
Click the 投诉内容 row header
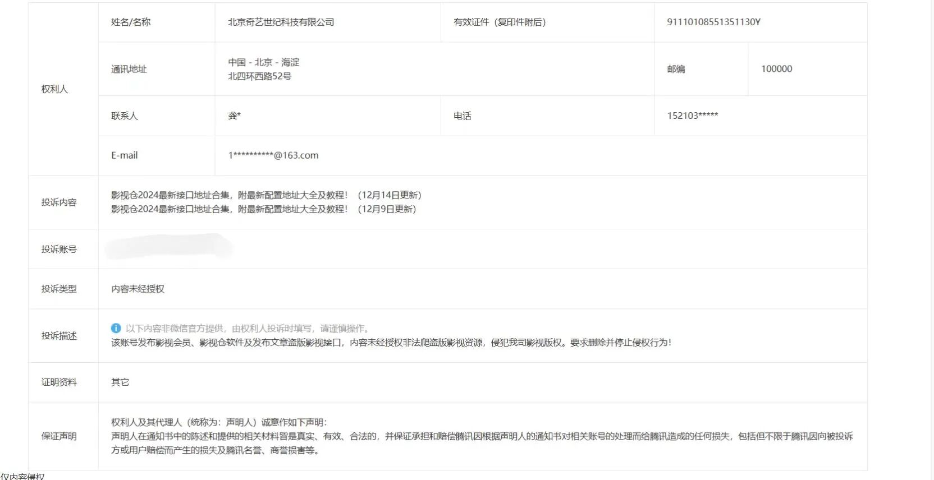click(x=59, y=202)
